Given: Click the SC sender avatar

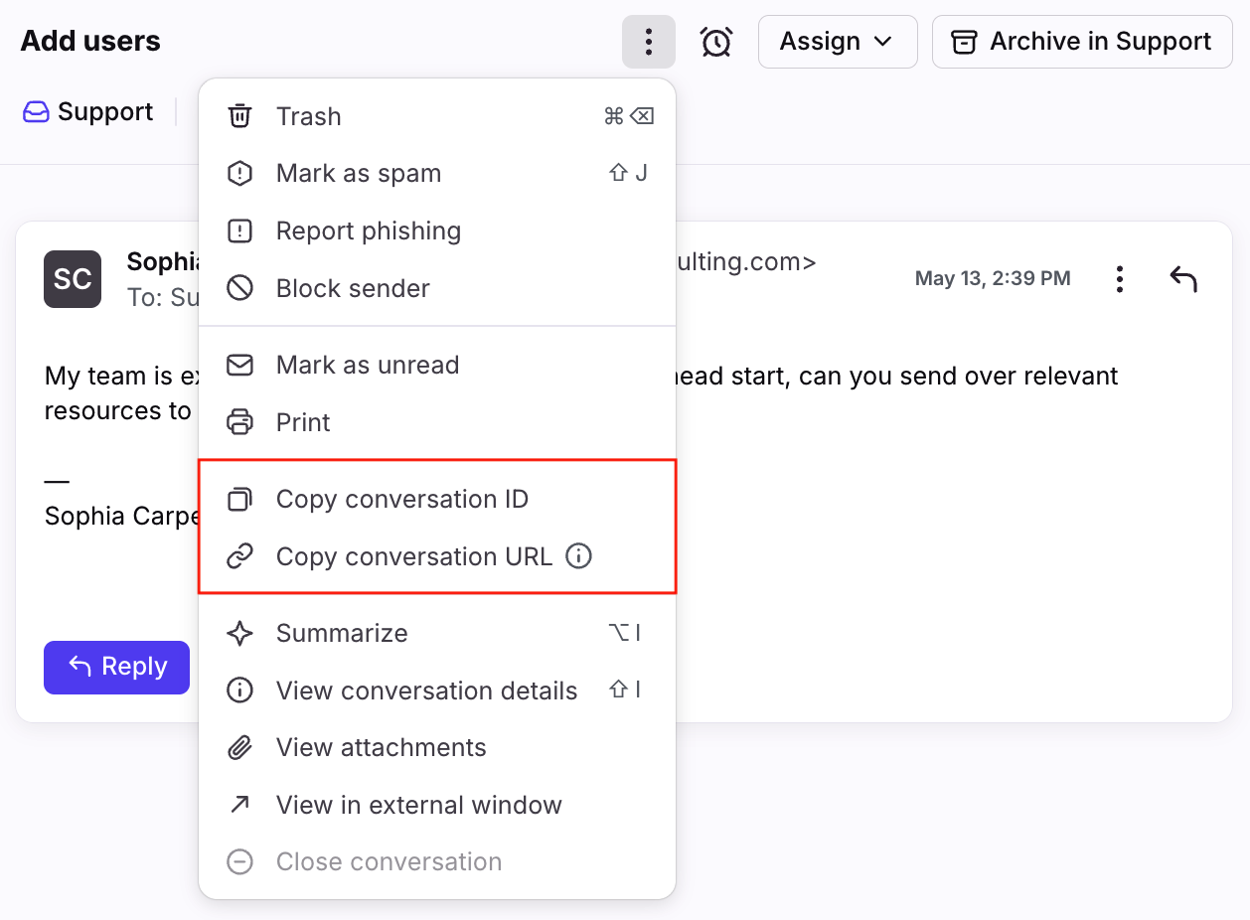Looking at the screenshot, I should point(73,279).
